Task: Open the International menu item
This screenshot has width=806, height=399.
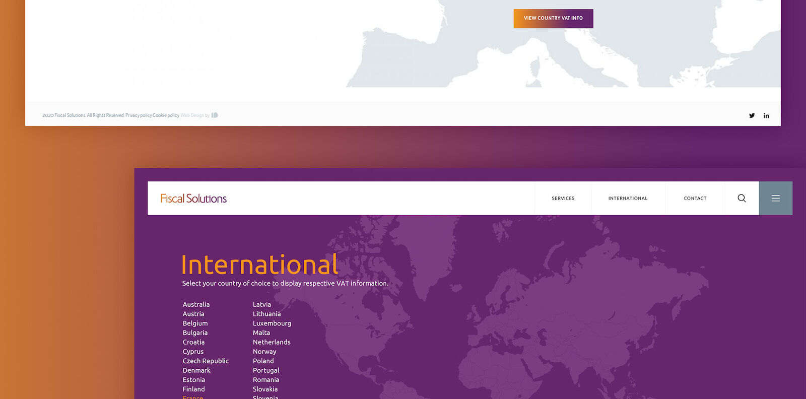Action: [628, 198]
